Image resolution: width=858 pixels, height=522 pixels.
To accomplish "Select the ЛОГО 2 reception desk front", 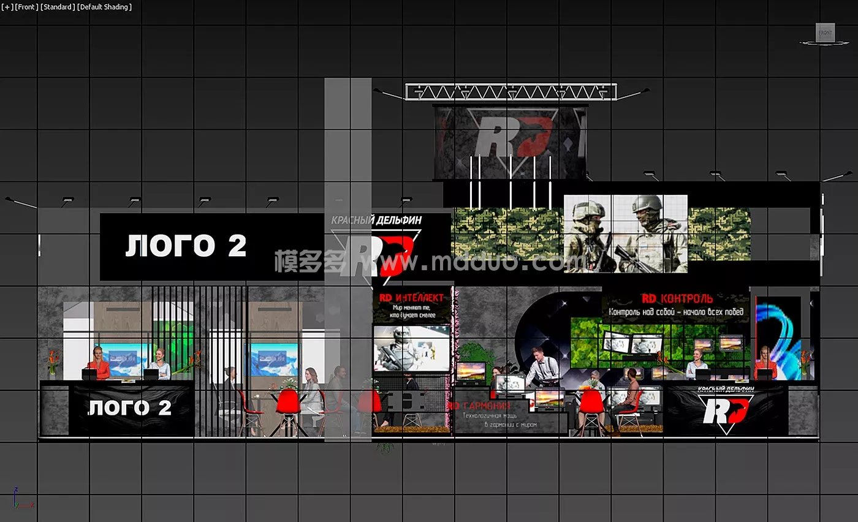I will pyautogui.click(x=130, y=409).
